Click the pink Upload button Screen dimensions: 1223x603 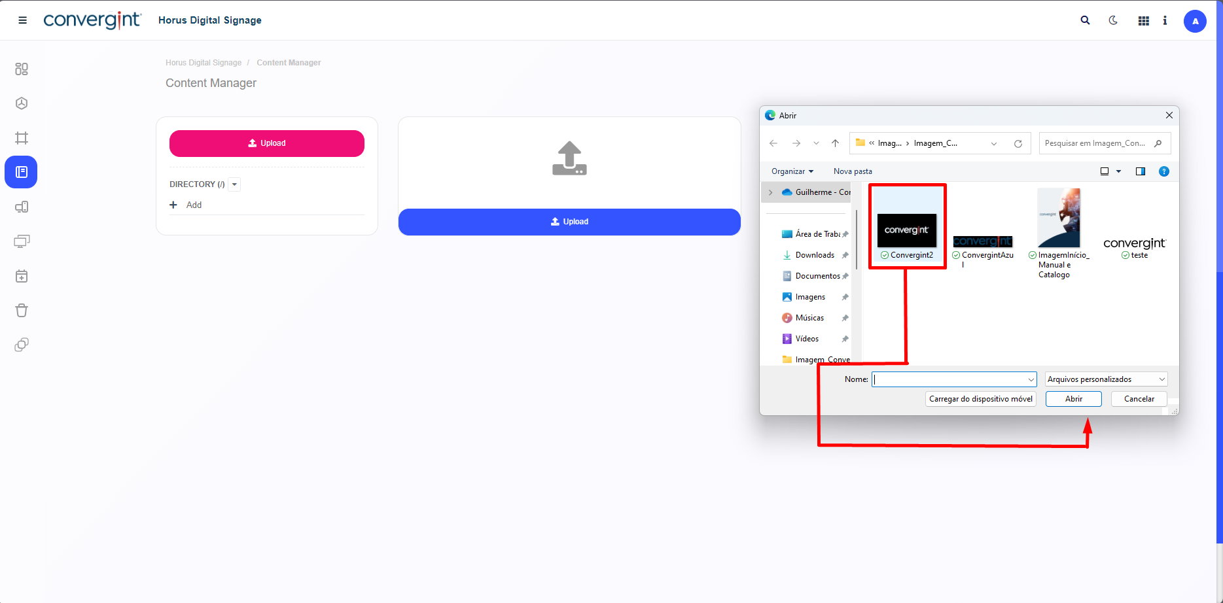[x=267, y=143]
